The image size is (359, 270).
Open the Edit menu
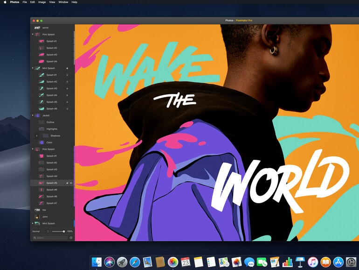(x=33, y=2)
